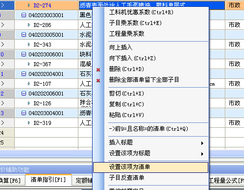
Task: Select code cell 040203006001
Action: [46, 54]
